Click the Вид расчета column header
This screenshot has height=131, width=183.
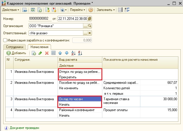tap(80, 60)
